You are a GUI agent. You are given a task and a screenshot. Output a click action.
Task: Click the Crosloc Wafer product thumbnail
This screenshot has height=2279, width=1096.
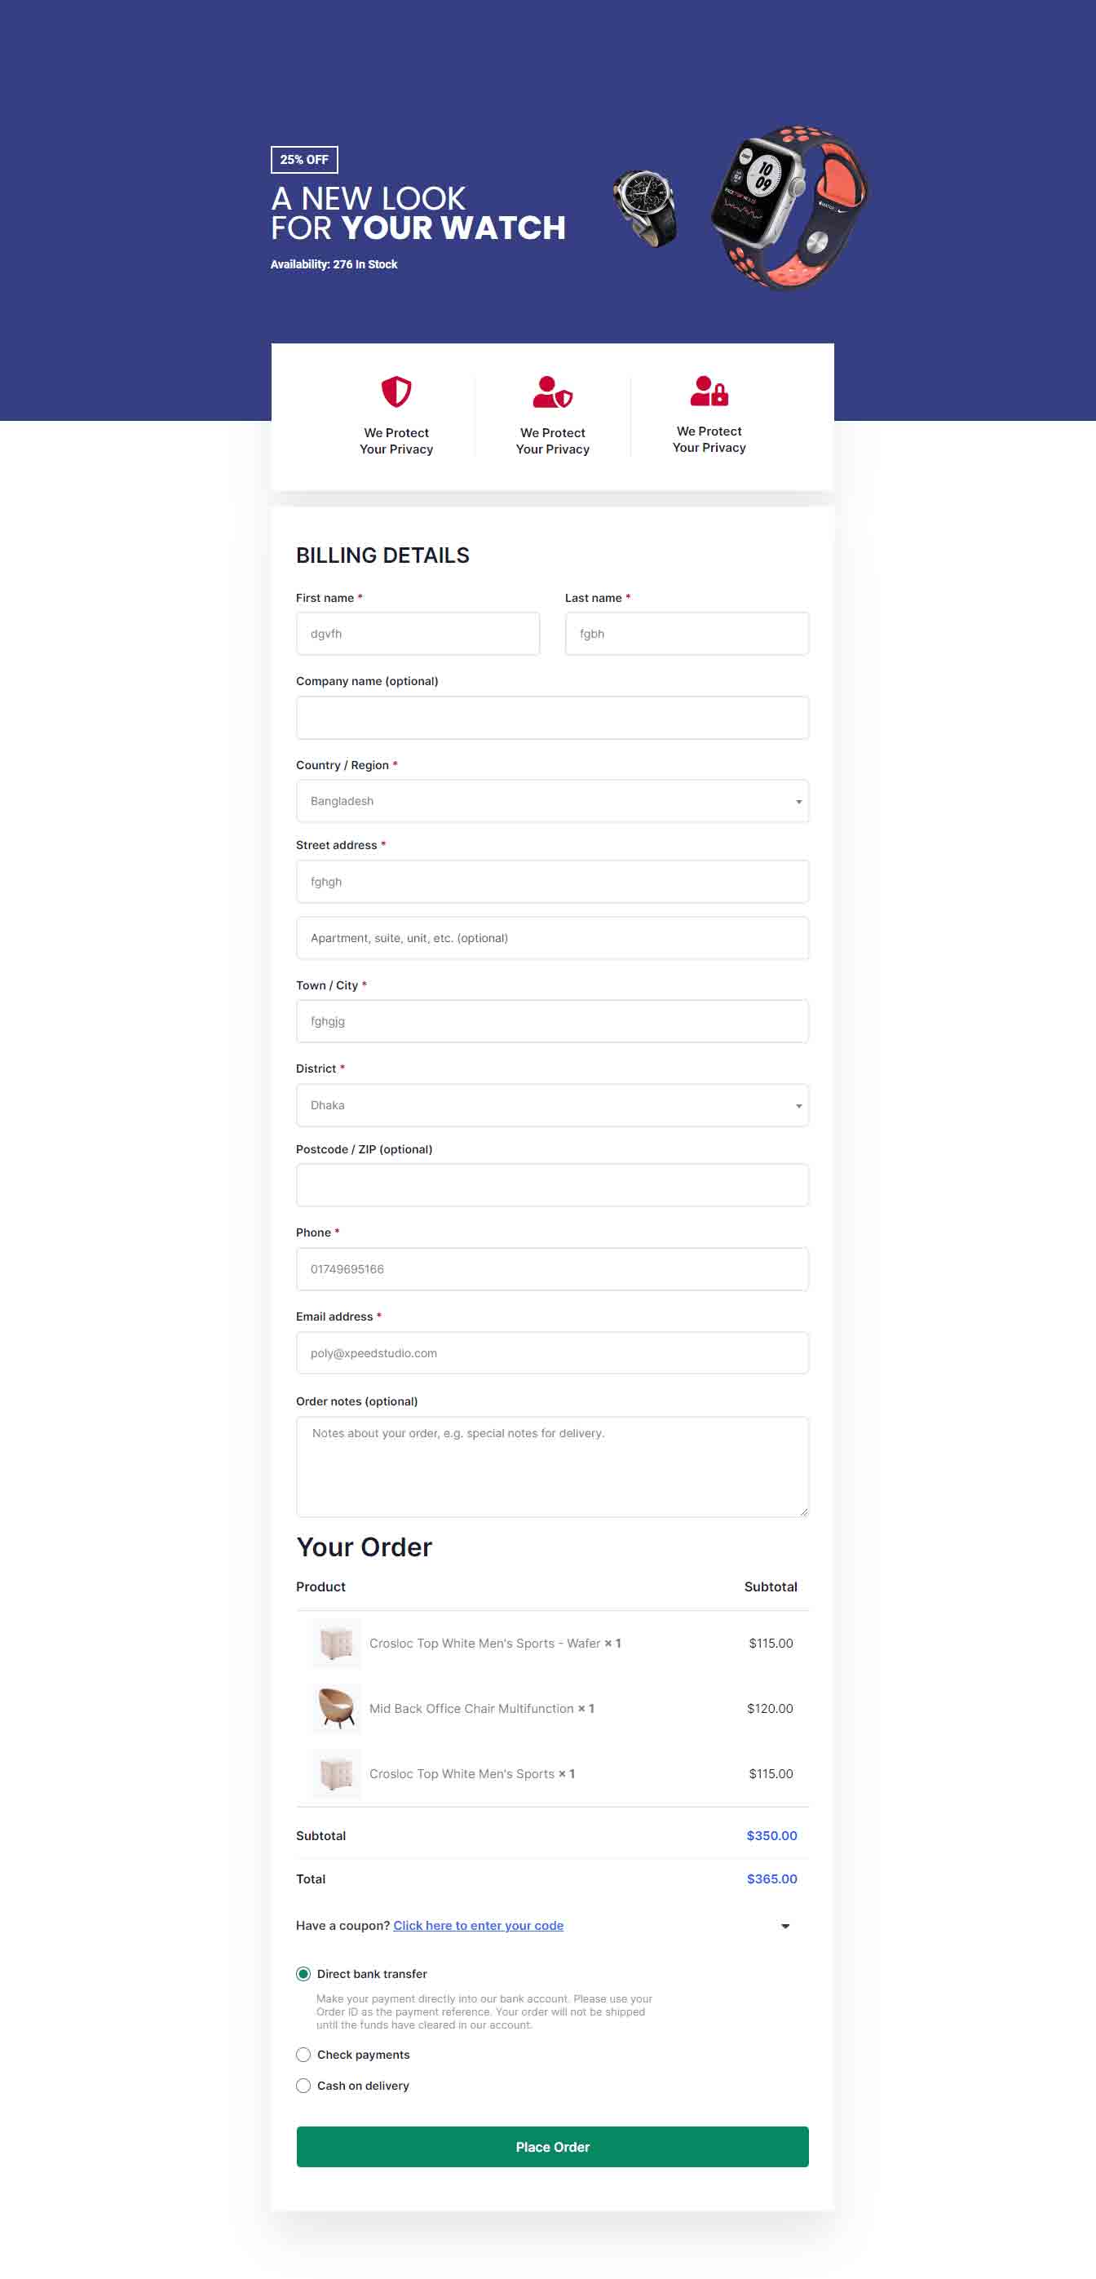pos(336,1643)
